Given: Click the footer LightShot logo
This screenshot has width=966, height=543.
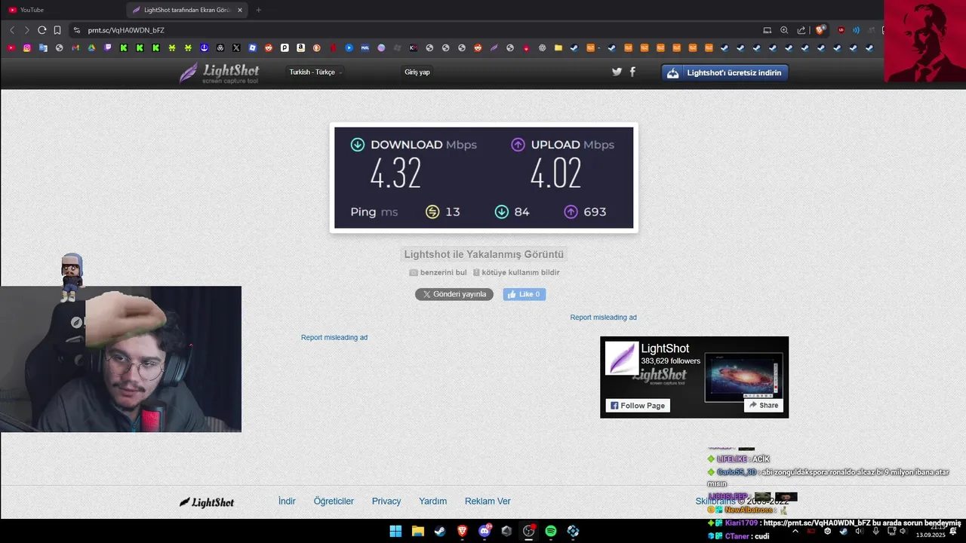Looking at the screenshot, I should 207,502.
